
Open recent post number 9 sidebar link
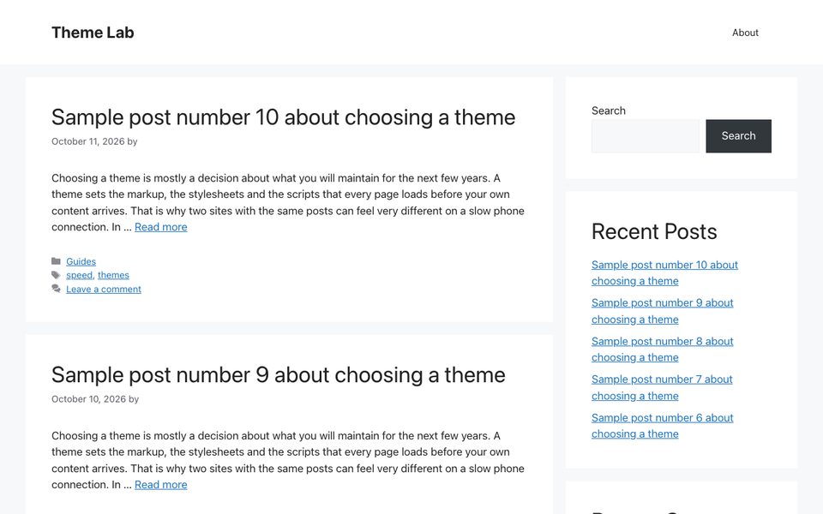pyautogui.click(x=663, y=311)
